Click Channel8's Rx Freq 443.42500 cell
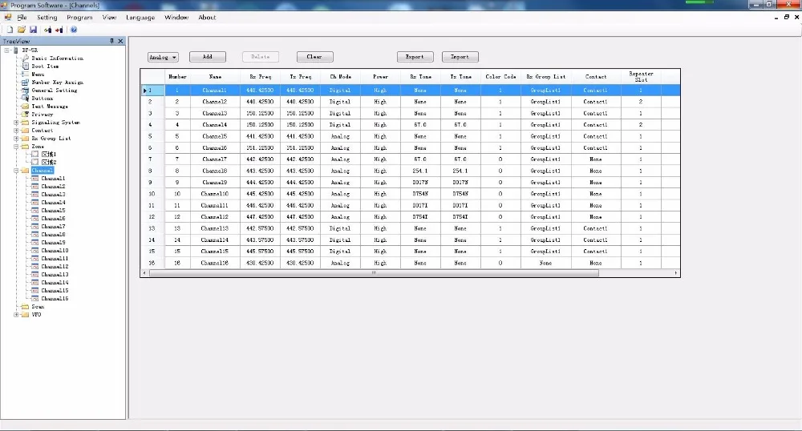The height and width of the screenshot is (431, 802). [261, 171]
